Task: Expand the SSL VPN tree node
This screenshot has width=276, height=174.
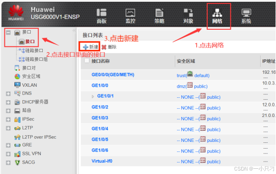Action: [x=8, y=154]
